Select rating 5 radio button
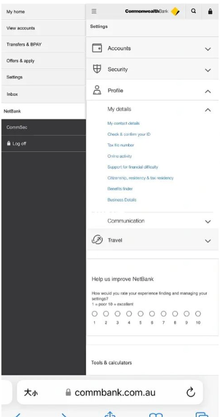This screenshot has height=417, width=220. click(x=140, y=314)
